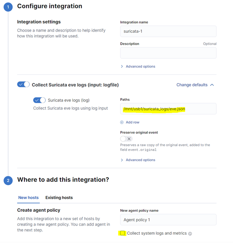
Task: Click the step 1 circle icon
Action: [x=8, y=7]
